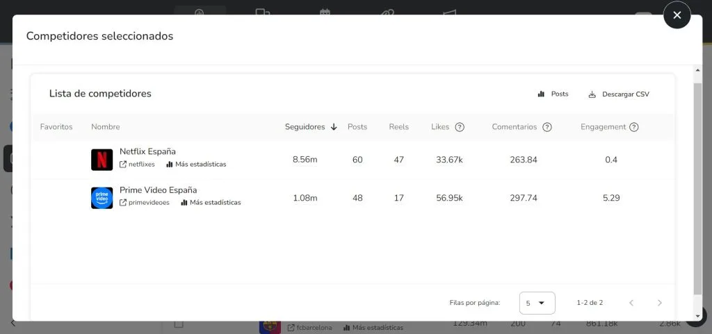Click the dialog scrollbar up arrow
The image size is (712, 334).
click(x=698, y=70)
